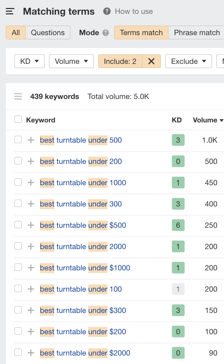Open the Exclude filter dropdown
The width and height of the screenshot is (224, 364).
pos(188,61)
